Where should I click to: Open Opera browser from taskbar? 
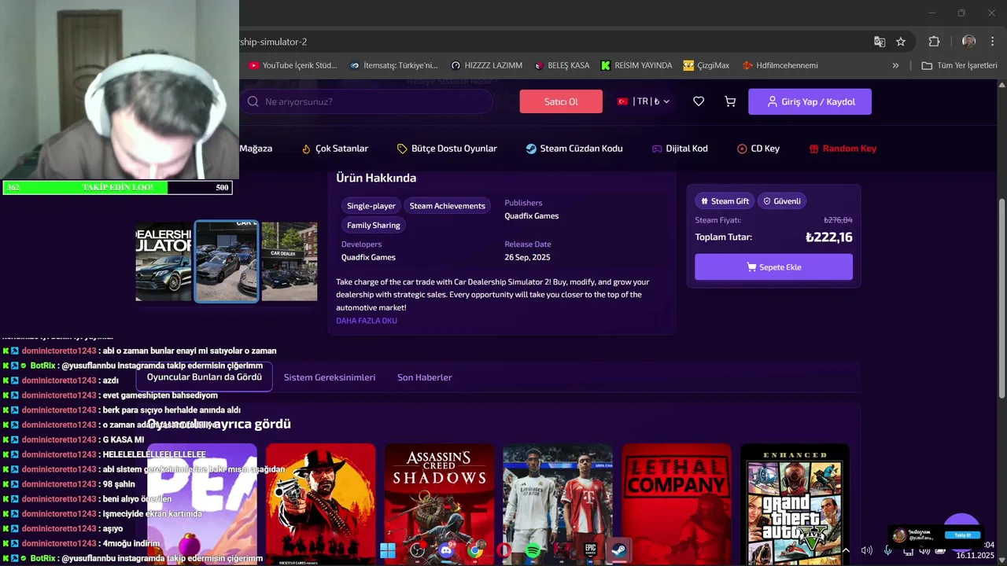pyautogui.click(x=503, y=550)
